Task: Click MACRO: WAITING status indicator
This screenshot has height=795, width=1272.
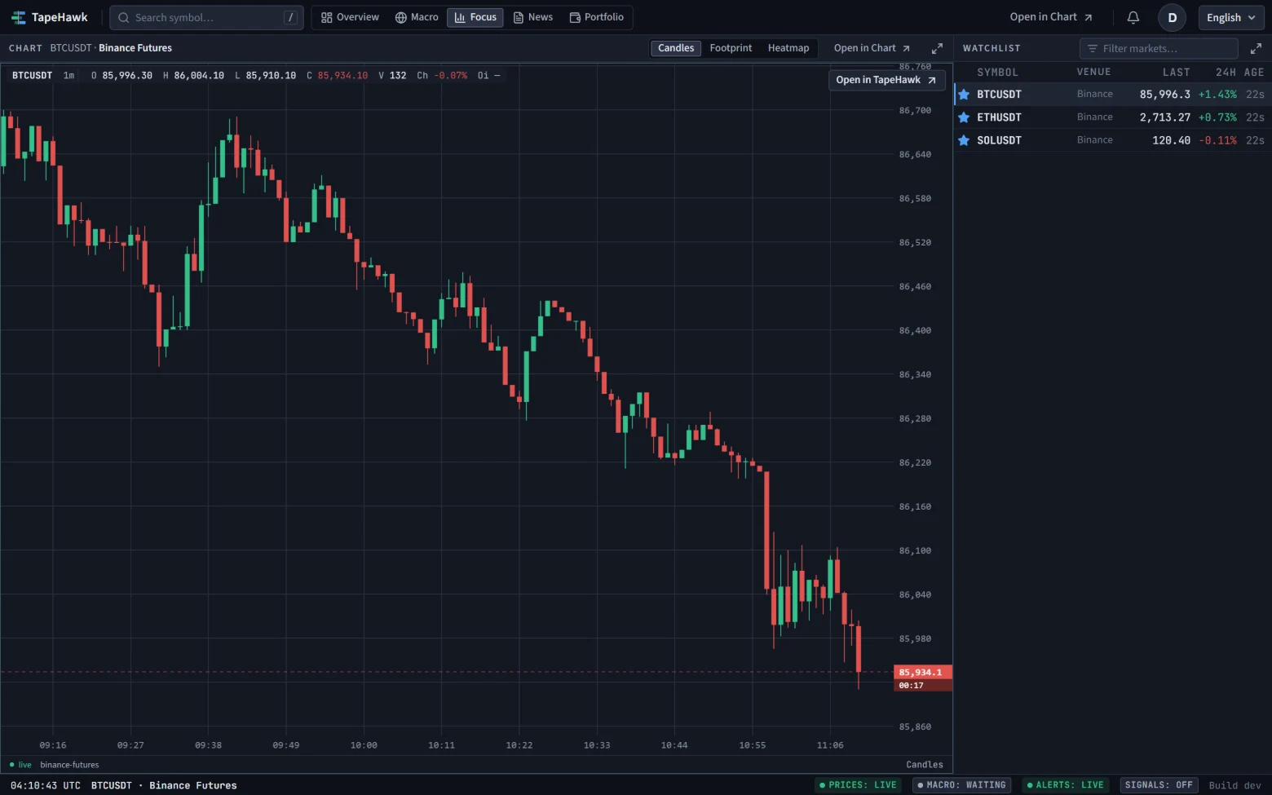Action: (961, 785)
